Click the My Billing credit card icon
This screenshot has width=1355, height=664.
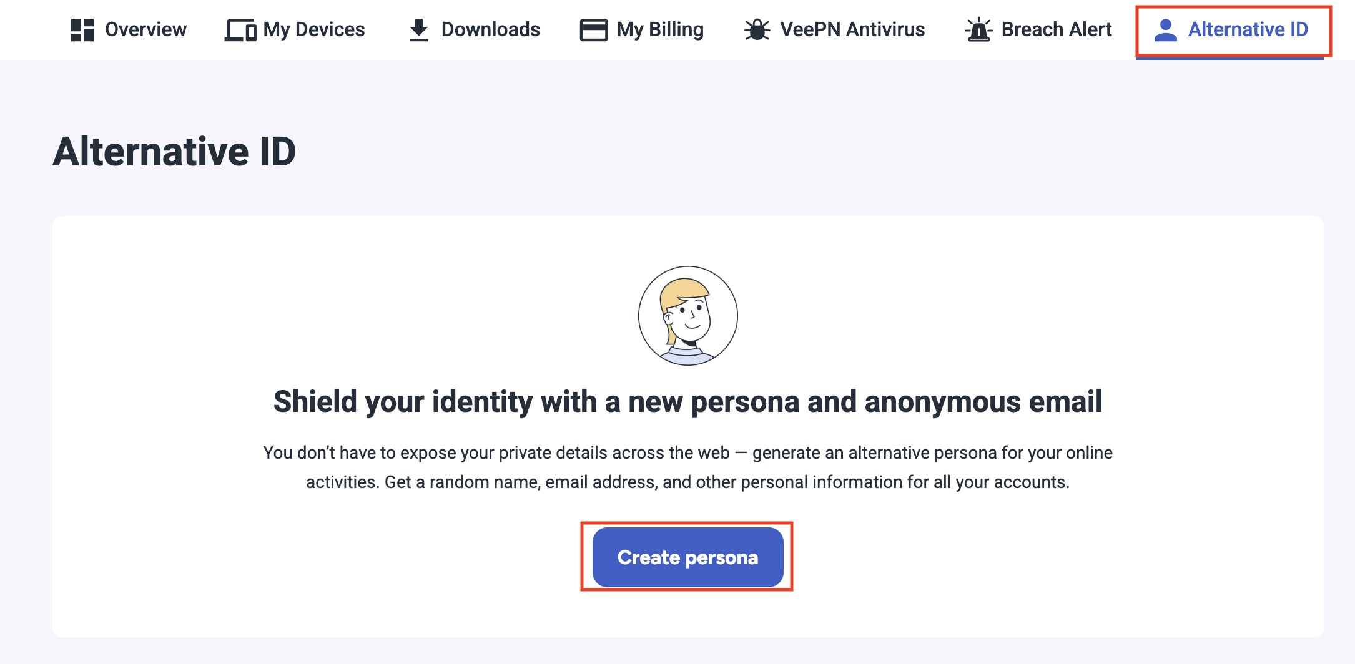point(593,30)
